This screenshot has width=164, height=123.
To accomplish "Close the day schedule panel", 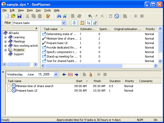I will (3, 72).
